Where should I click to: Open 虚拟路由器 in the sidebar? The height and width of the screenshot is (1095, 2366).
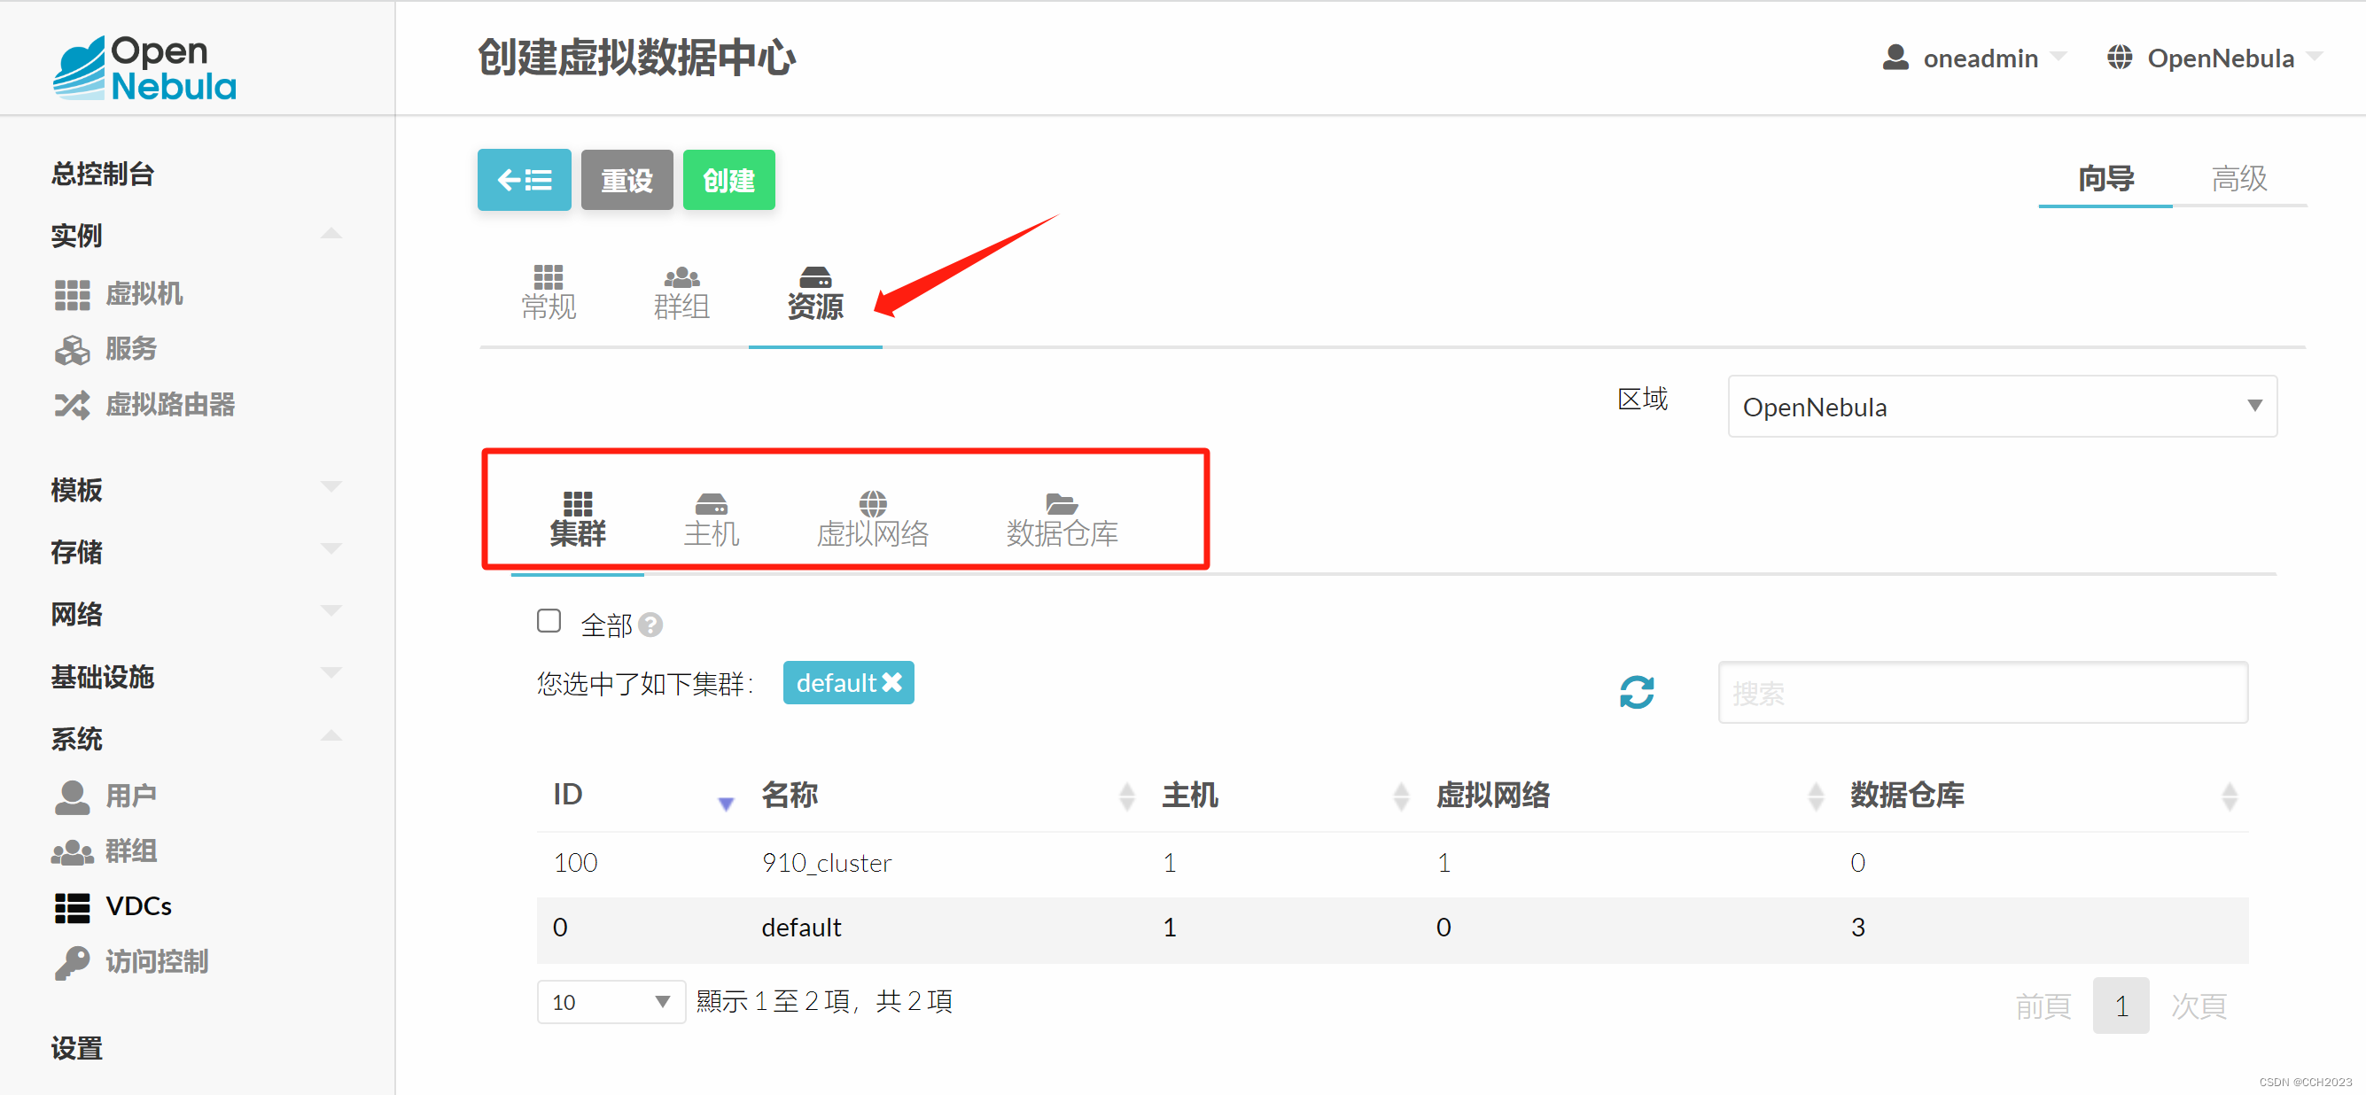pyautogui.click(x=169, y=404)
